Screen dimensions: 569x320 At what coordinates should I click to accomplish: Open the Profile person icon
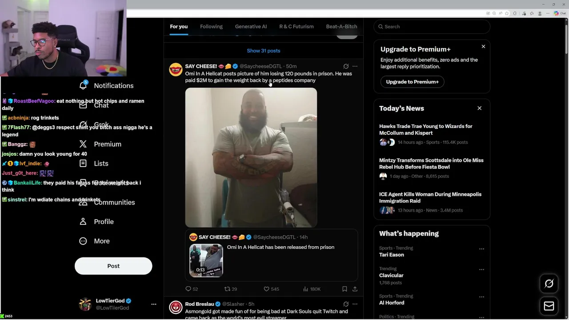[x=83, y=221]
